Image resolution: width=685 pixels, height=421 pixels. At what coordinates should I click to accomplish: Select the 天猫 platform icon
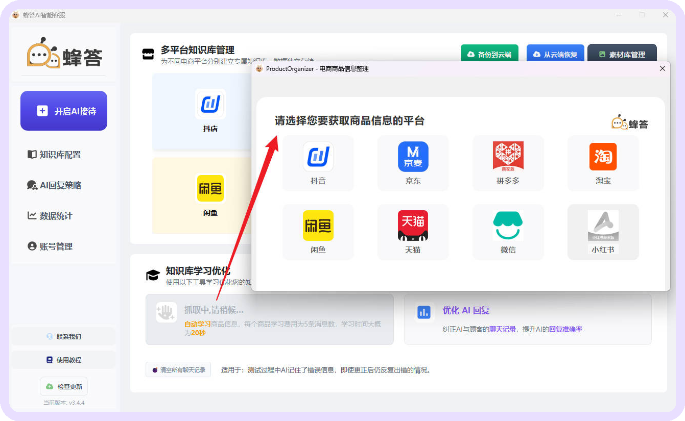coord(413,226)
